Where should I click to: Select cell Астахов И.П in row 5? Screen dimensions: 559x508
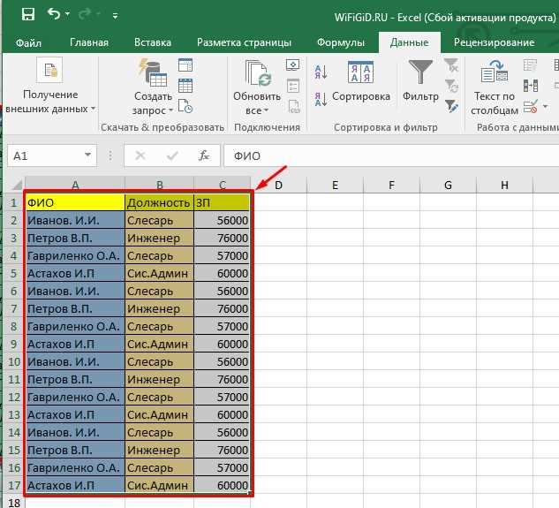(75, 273)
